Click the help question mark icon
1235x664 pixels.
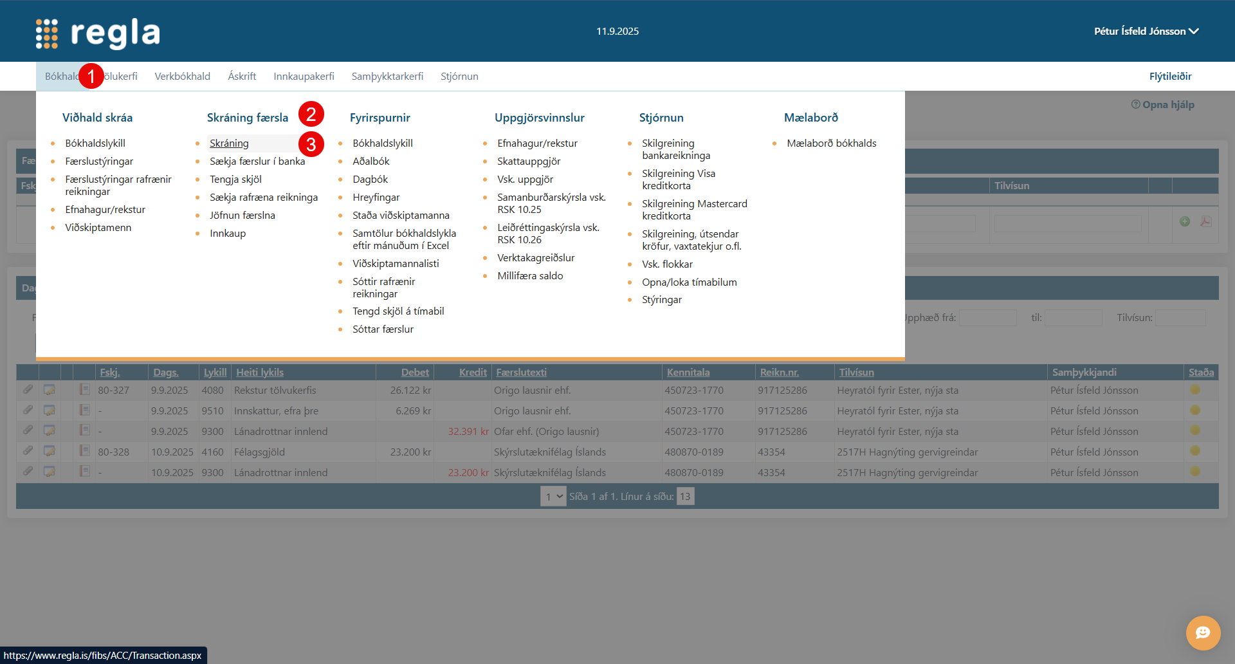click(x=1135, y=104)
